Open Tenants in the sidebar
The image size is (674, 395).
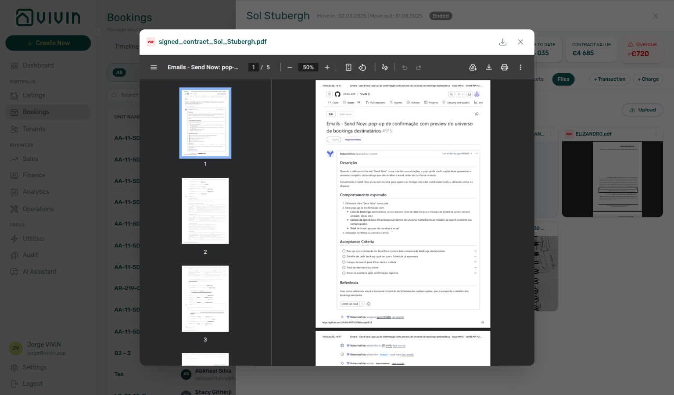[x=48, y=129]
